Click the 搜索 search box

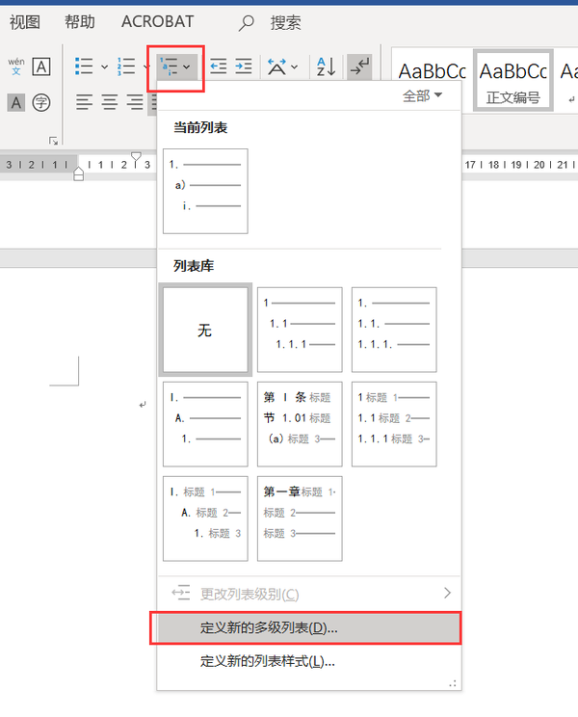click(285, 22)
